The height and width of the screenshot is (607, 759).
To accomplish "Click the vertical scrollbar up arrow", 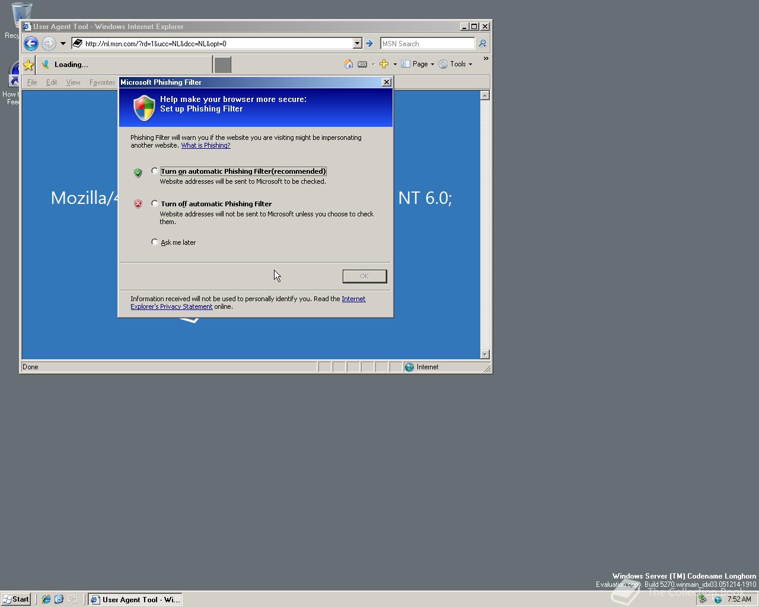I will pyautogui.click(x=484, y=95).
